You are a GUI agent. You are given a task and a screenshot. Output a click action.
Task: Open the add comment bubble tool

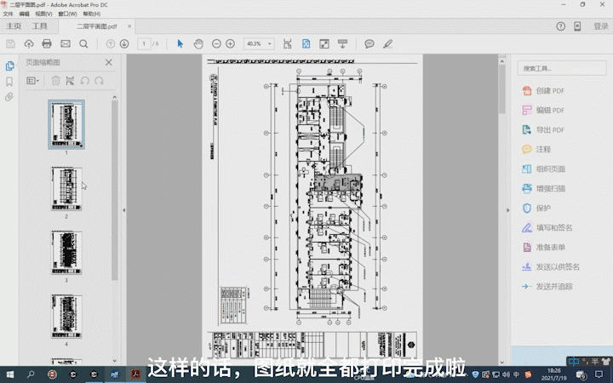pyautogui.click(x=370, y=43)
